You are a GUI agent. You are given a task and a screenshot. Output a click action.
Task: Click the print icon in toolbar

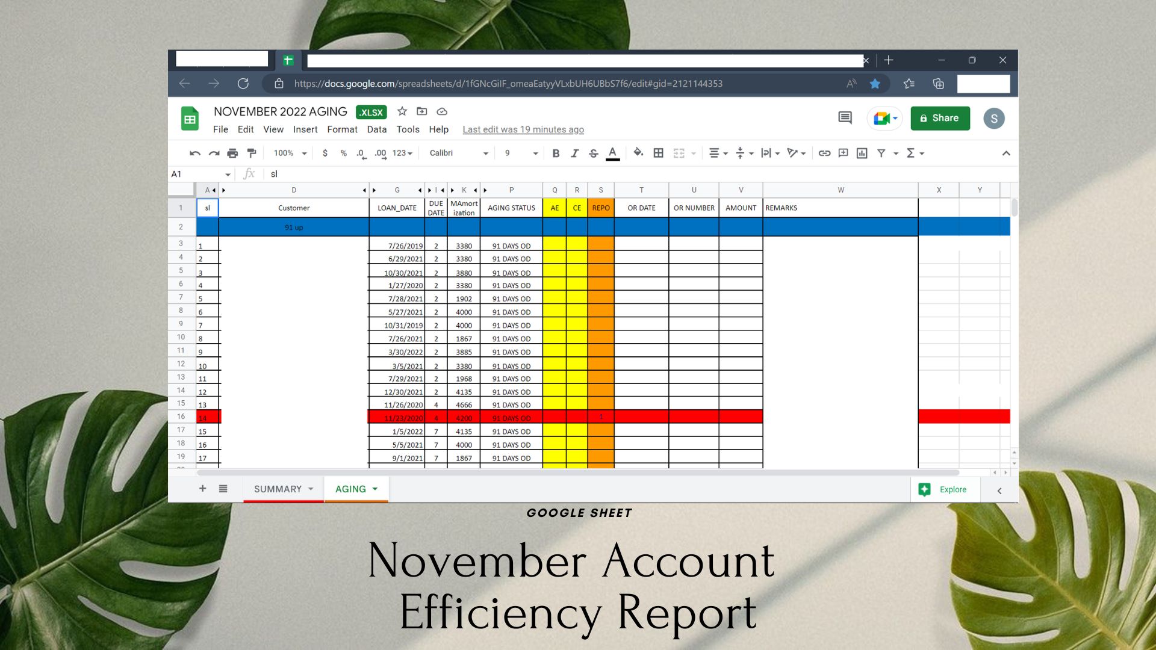(232, 153)
